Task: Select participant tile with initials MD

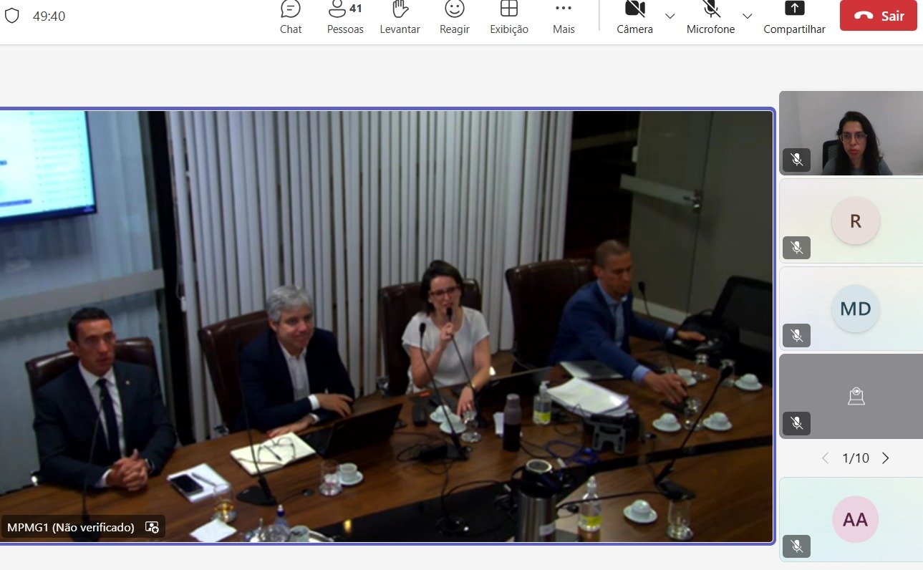Action: (855, 309)
